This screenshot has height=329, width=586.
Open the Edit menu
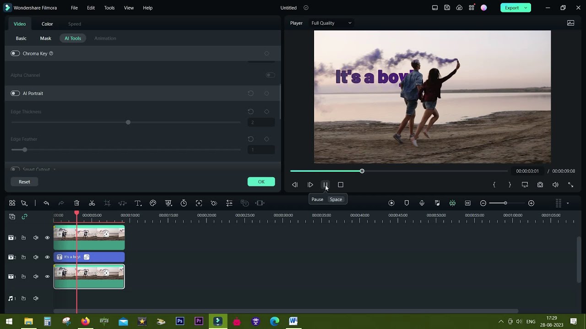91,8
